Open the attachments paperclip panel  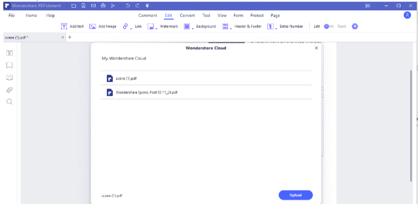pyautogui.click(x=9, y=90)
